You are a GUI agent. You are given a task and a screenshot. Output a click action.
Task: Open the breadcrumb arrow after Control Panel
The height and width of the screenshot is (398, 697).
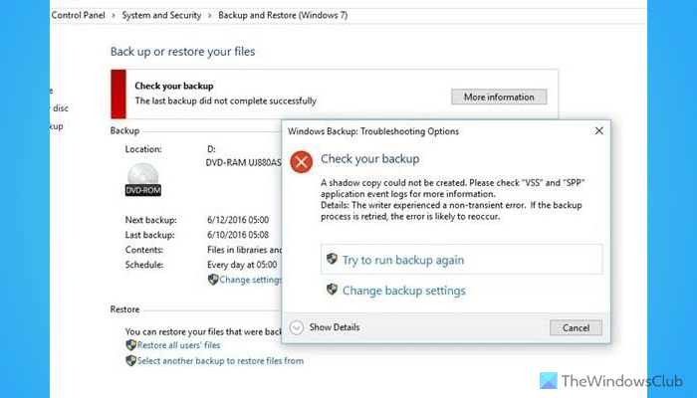pyautogui.click(x=113, y=16)
